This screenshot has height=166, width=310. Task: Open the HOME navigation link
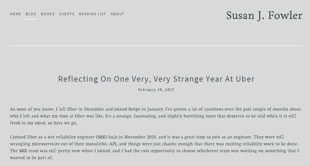coord(15,14)
